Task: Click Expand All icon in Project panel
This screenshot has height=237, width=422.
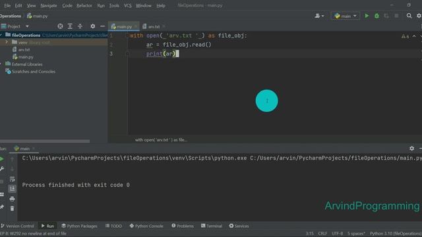Action: [70, 26]
